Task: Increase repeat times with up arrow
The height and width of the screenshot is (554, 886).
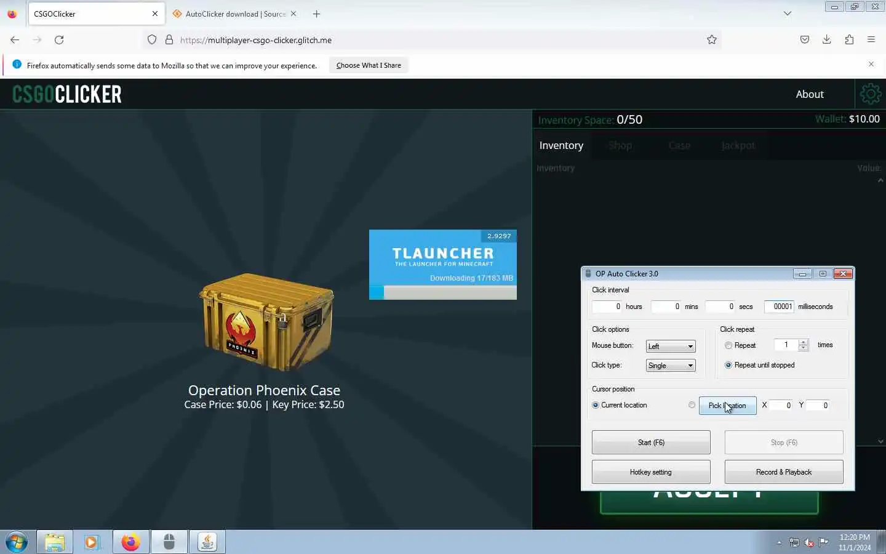Action: click(803, 342)
